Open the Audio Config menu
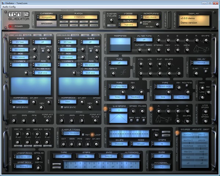 [9, 7]
